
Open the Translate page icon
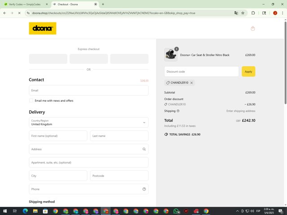[236, 13]
